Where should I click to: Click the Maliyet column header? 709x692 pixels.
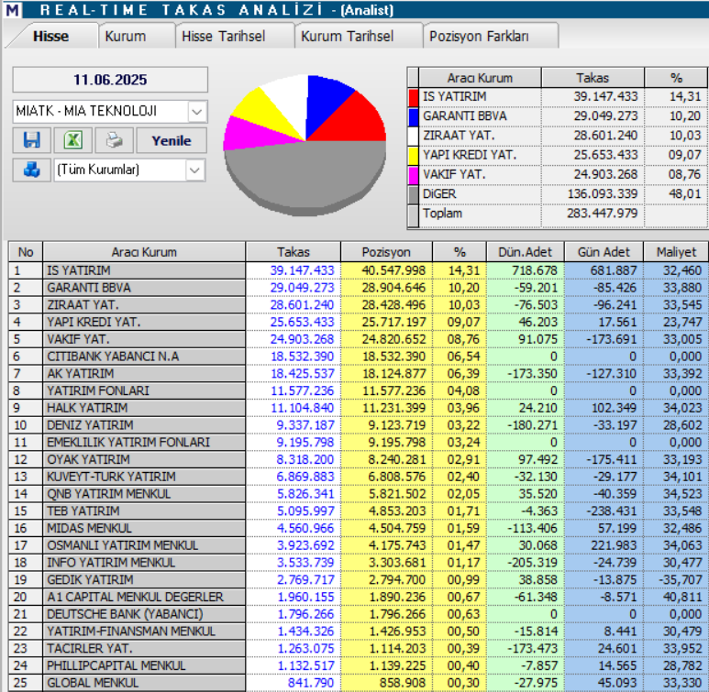click(x=676, y=252)
